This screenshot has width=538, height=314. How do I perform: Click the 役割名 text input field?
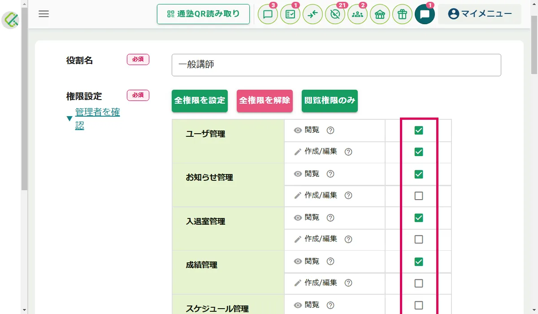[336, 65]
